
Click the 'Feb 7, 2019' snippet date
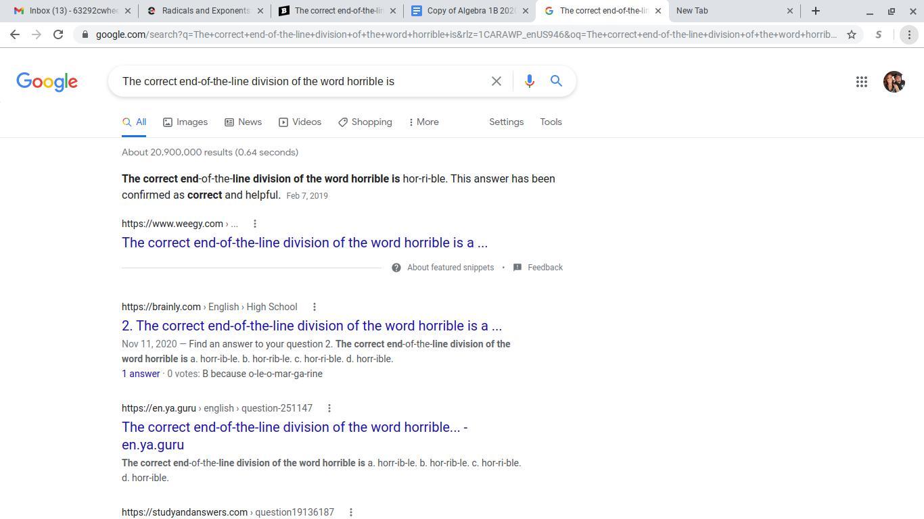pyautogui.click(x=307, y=195)
